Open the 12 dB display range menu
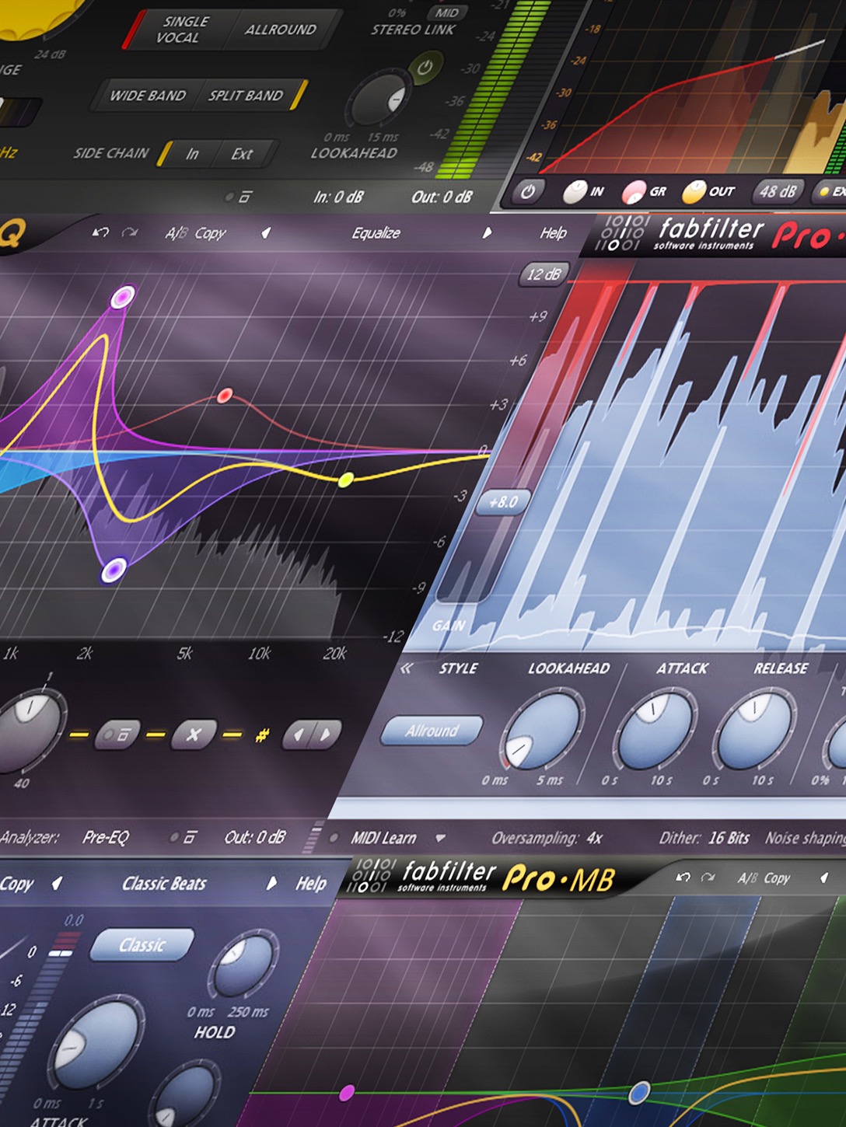Screen dimensions: 846x1127 pyautogui.click(x=544, y=274)
